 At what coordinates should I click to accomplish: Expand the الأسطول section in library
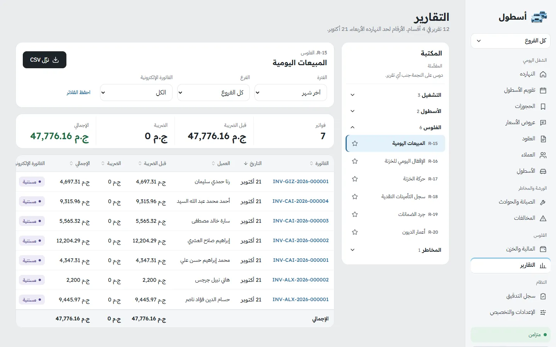(395, 111)
